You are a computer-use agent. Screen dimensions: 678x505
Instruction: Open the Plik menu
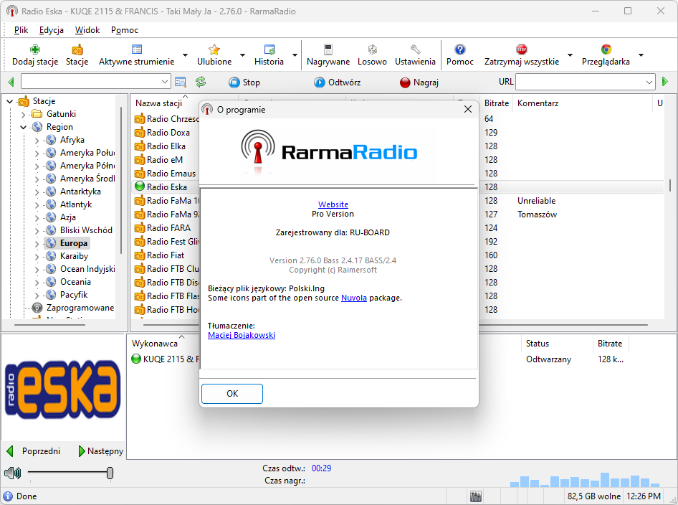point(21,30)
